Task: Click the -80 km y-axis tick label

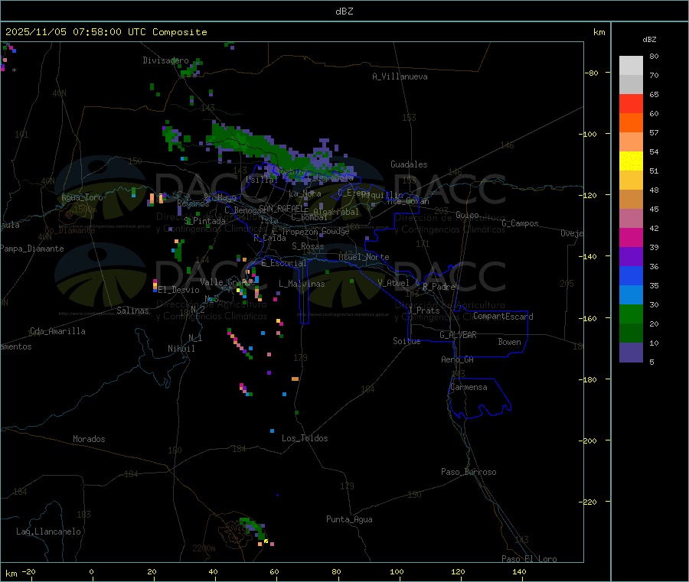Action: pyautogui.click(x=591, y=73)
